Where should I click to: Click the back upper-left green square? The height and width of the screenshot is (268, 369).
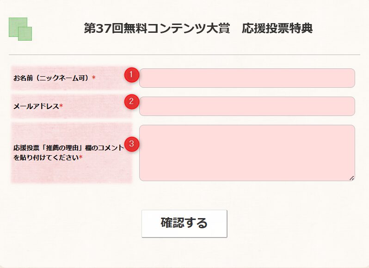tap(14, 23)
